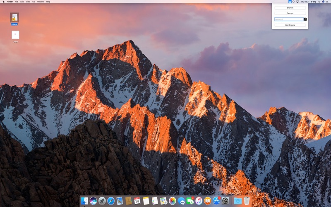Open the Notification Center icon
Viewport: 331px width, 207px height.
click(x=327, y=2)
